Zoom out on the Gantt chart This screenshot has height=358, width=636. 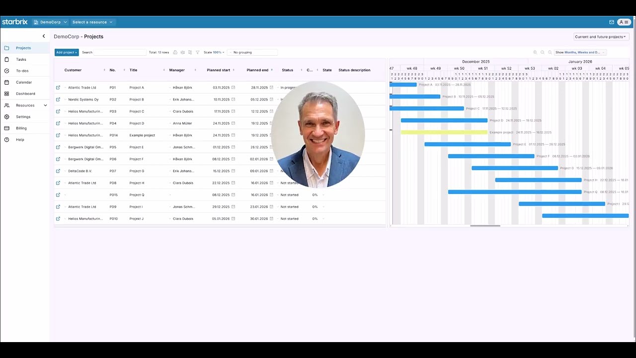pyautogui.click(x=543, y=52)
